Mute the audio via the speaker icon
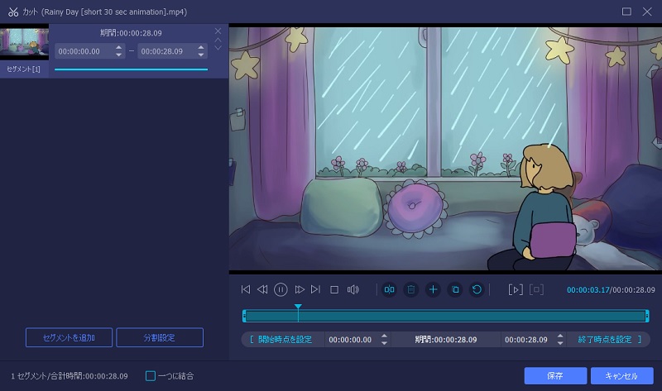Viewport: 662px width, 391px height. [353, 289]
